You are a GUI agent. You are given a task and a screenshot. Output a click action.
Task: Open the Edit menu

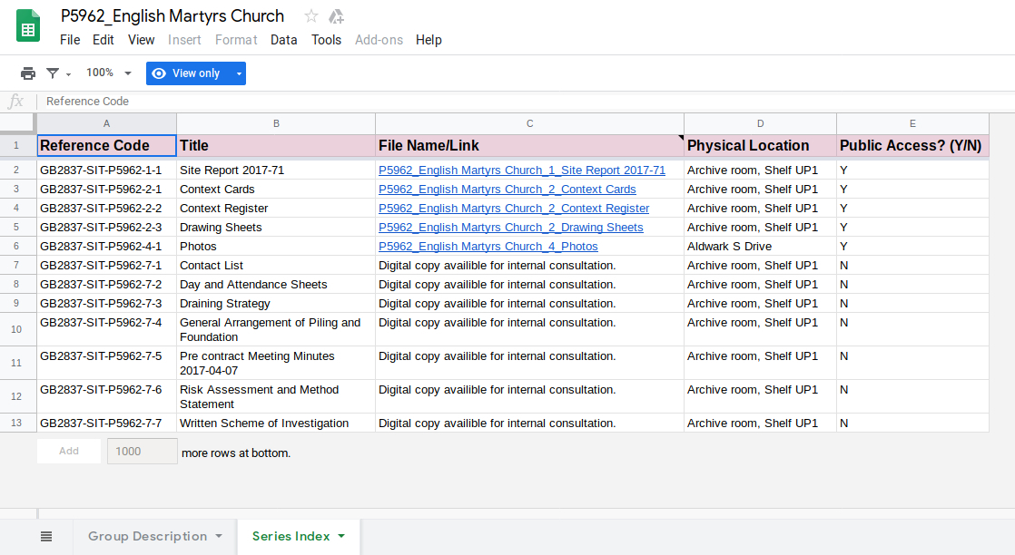click(103, 40)
